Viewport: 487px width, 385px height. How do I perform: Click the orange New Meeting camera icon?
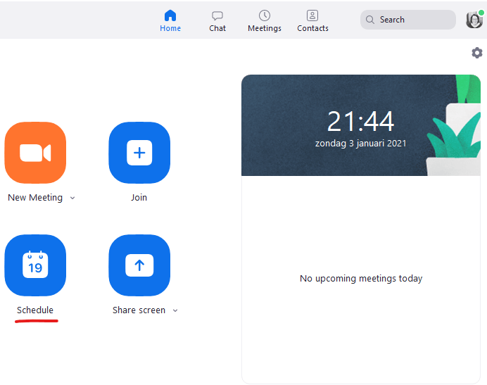[x=35, y=153]
